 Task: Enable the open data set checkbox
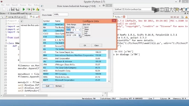pyautogui.click(x=83, y=27)
